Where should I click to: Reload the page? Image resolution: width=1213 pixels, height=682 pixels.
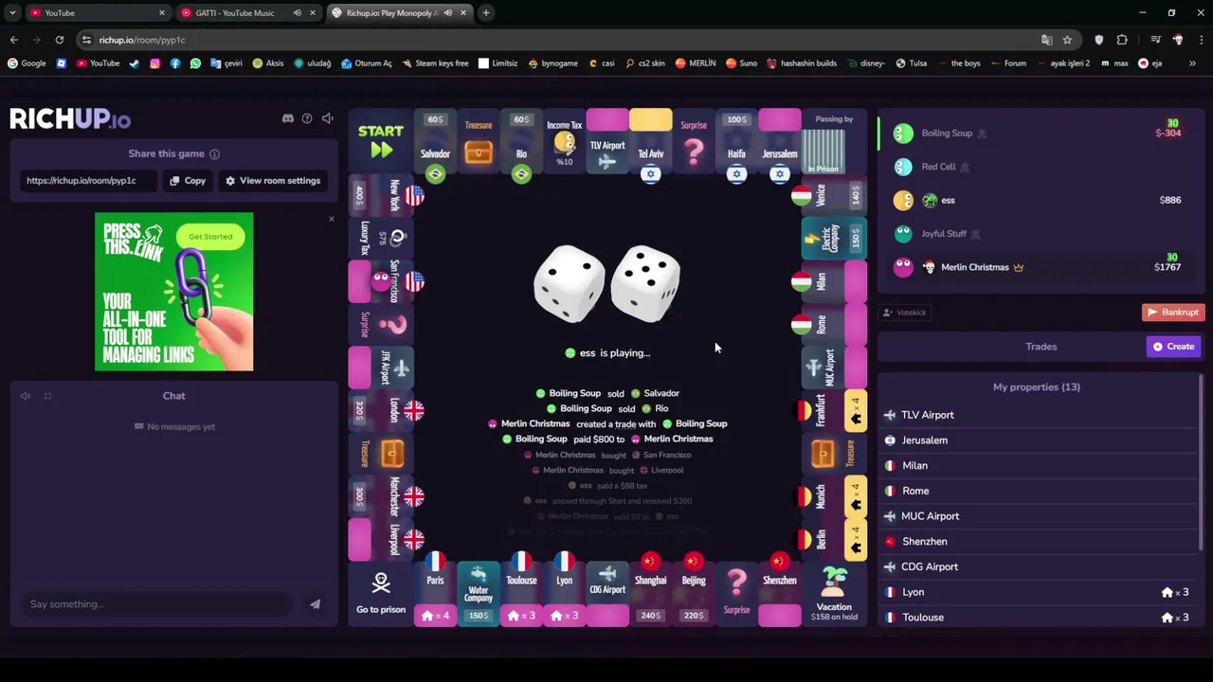point(59,40)
